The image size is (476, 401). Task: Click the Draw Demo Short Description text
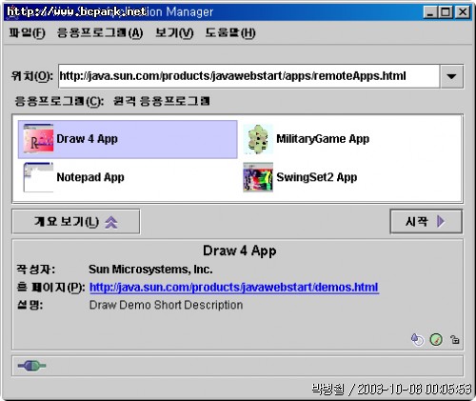pyautogui.click(x=166, y=305)
